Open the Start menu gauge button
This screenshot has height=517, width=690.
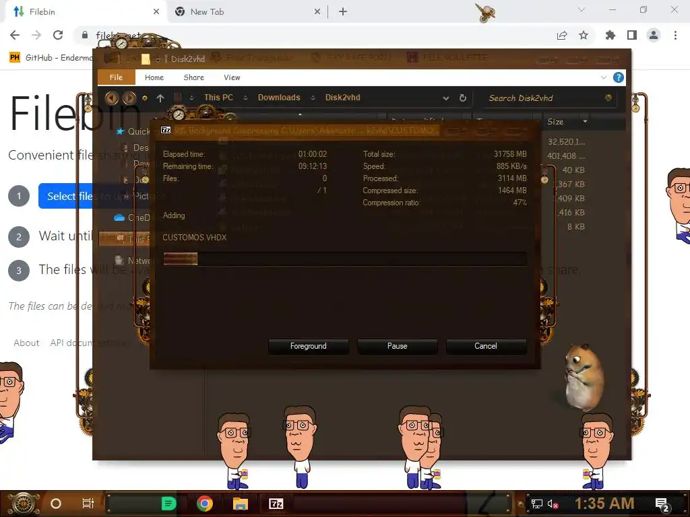click(x=23, y=504)
